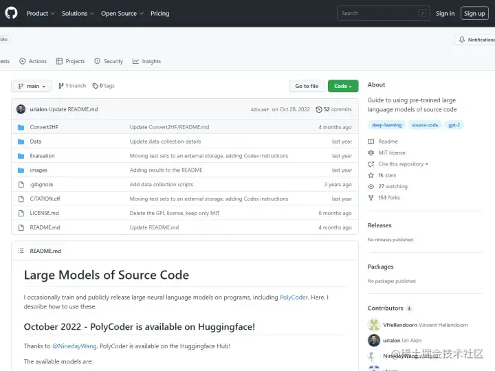Open the main branch selector dropdown
Image resolution: width=495 pixels, height=371 pixels.
tap(32, 86)
